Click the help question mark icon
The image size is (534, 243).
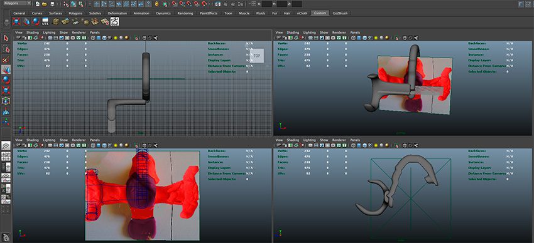[x=148, y=4]
